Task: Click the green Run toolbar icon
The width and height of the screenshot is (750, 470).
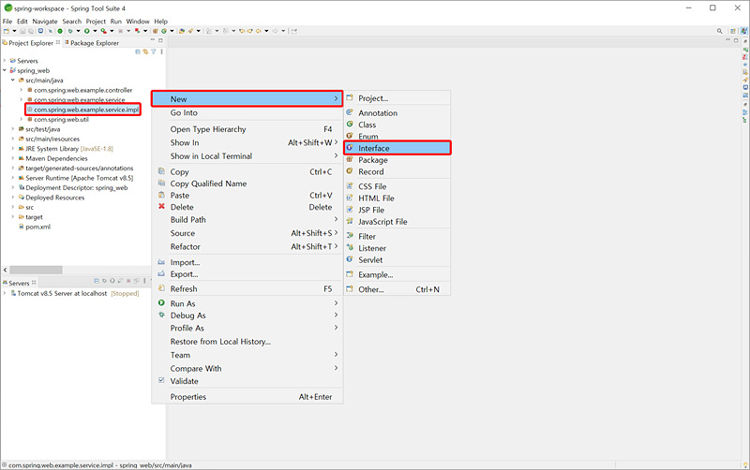Action: tap(86, 31)
